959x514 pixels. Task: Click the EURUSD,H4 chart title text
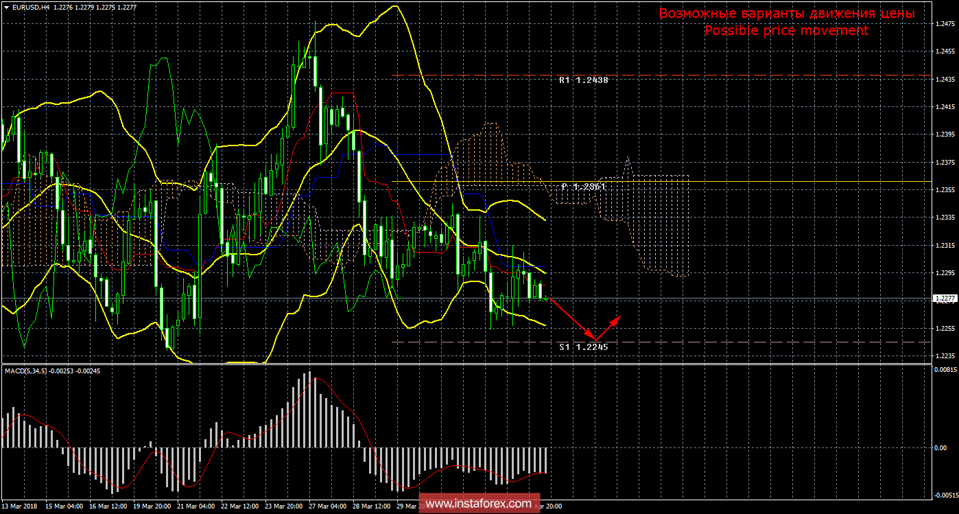tap(30, 7)
